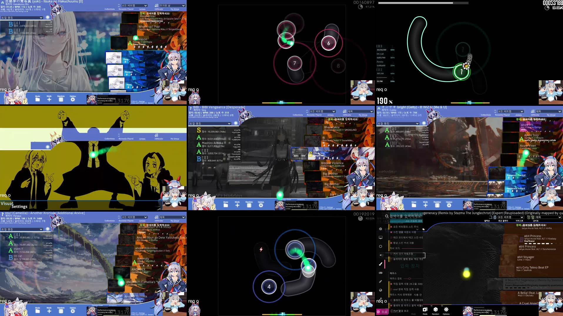The height and width of the screenshot is (316, 563).
Task: Open Option gear in Itsuka no Hakuchuumu panel
Action: 73,99
